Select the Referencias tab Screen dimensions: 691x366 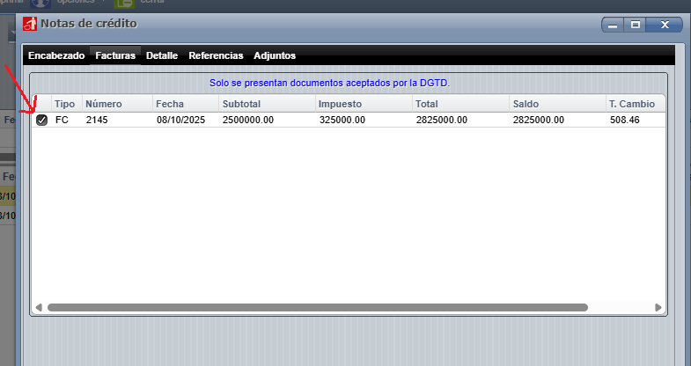[x=216, y=55]
